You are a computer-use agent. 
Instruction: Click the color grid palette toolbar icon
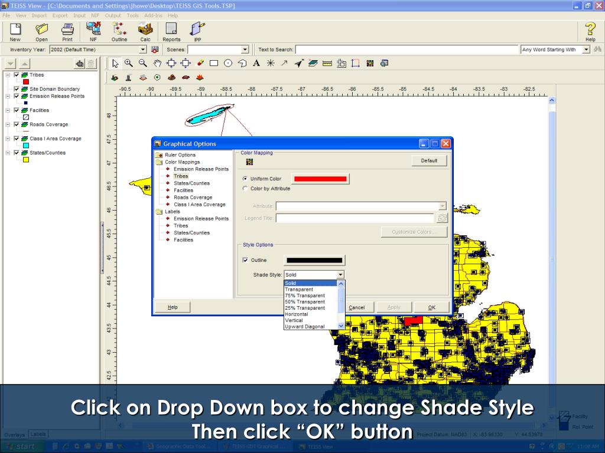click(x=370, y=63)
